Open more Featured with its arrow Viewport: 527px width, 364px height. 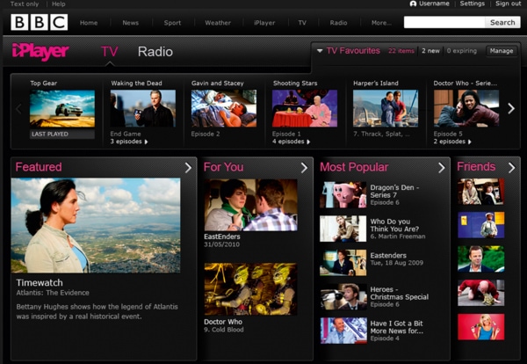(x=188, y=168)
